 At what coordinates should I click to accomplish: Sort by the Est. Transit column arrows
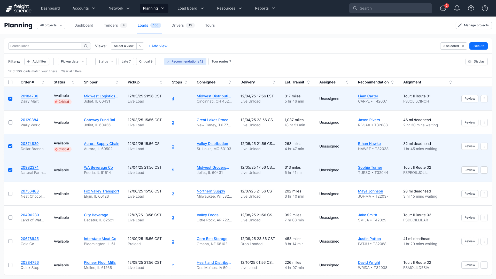[x=308, y=82]
